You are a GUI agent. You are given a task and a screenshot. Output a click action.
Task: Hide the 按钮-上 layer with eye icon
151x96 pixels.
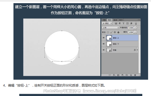(103, 38)
